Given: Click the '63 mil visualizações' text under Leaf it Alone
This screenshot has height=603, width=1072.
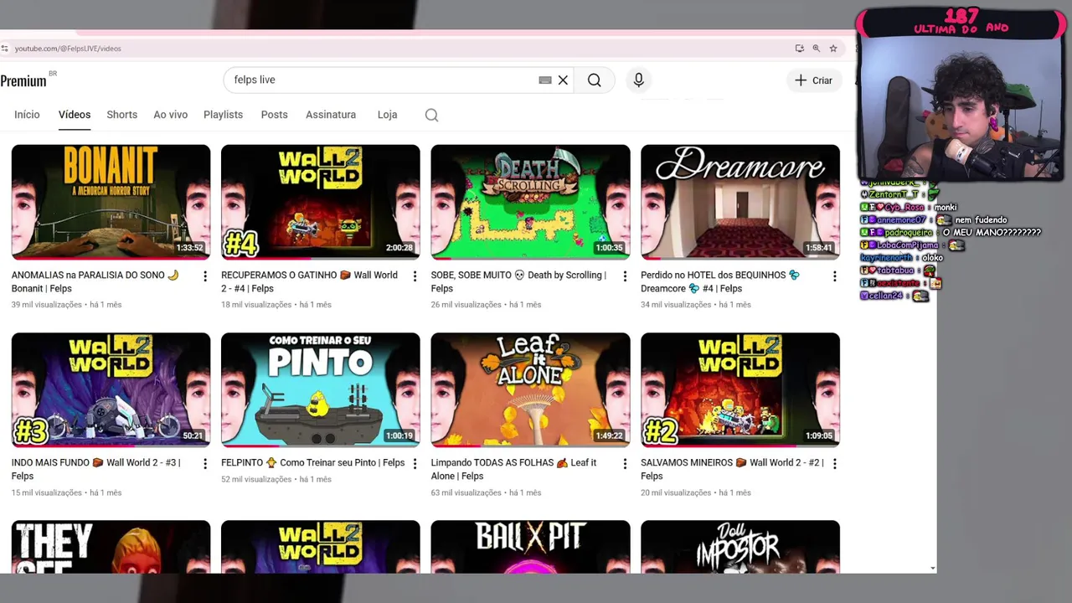Looking at the screenshot, I should tap(466, 492).
